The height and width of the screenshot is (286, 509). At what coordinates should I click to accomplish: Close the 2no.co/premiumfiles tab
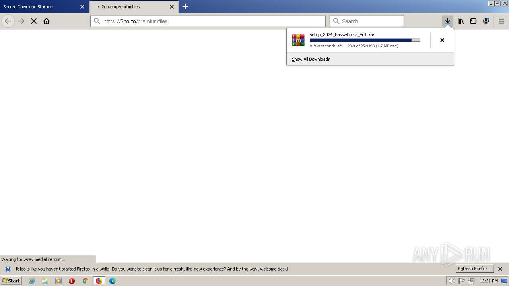click(x=172, y=7)
